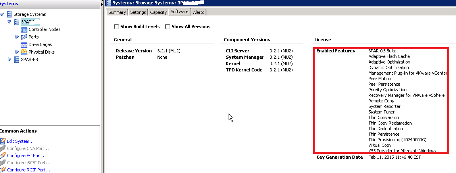Click the Priority Optimization feature
Viewport: 456px width, 173px height.
pyautogui.click(x=388, y=90)
